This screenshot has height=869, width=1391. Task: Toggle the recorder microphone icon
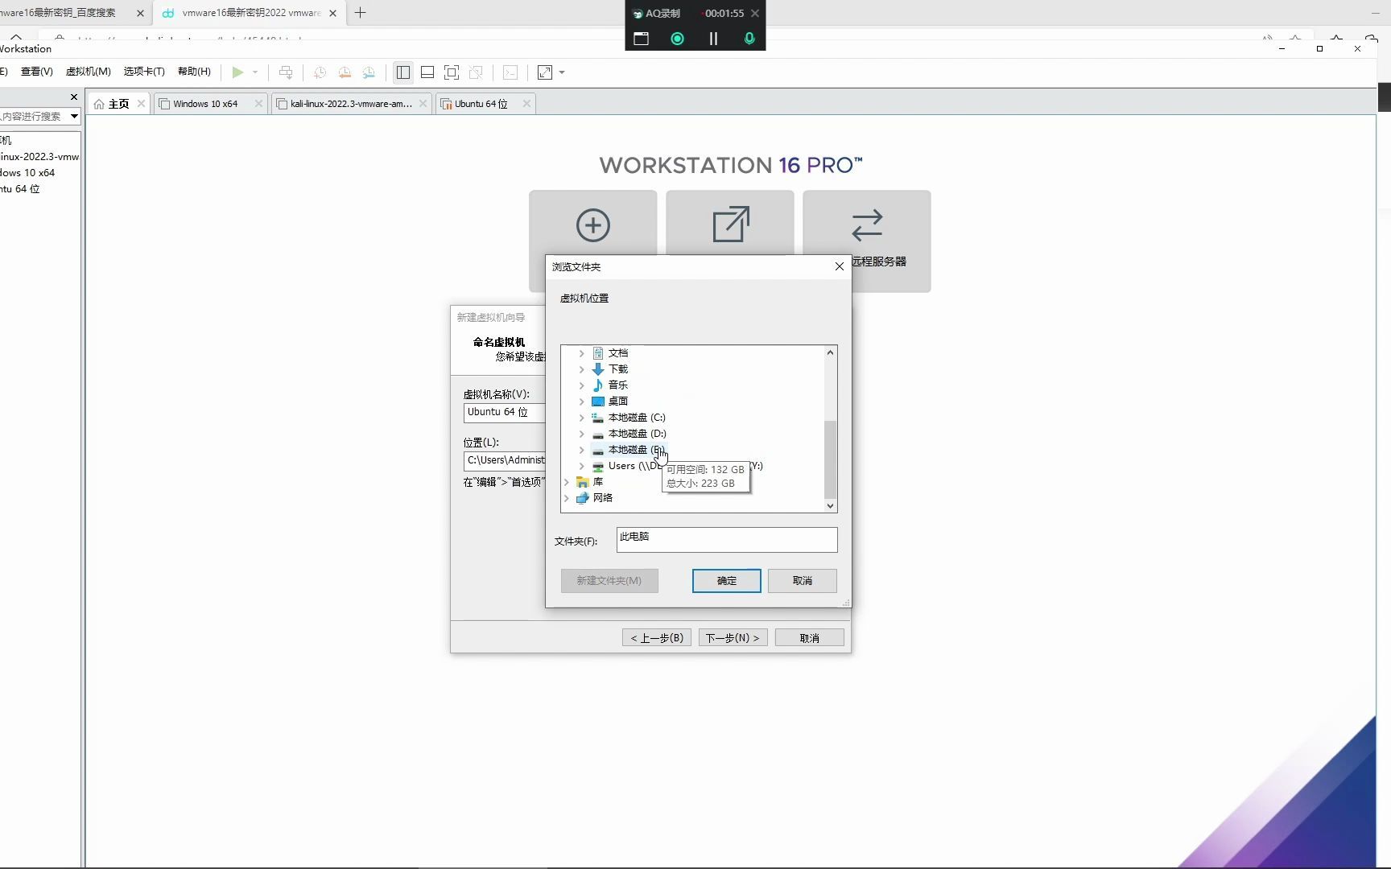(x=749, y=39)
